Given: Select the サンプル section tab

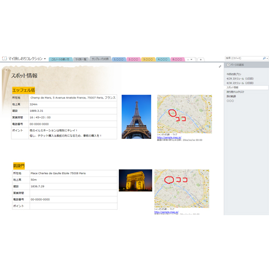Looking at the screenshot, I should pyautogui.click(x=100, y=59).
